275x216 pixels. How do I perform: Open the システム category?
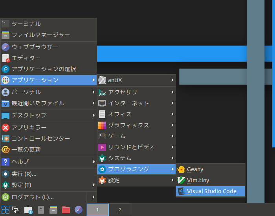pos(136,158)
